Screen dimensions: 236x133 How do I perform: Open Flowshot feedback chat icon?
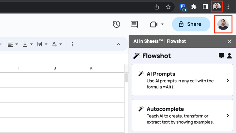[x=221, y=56]
